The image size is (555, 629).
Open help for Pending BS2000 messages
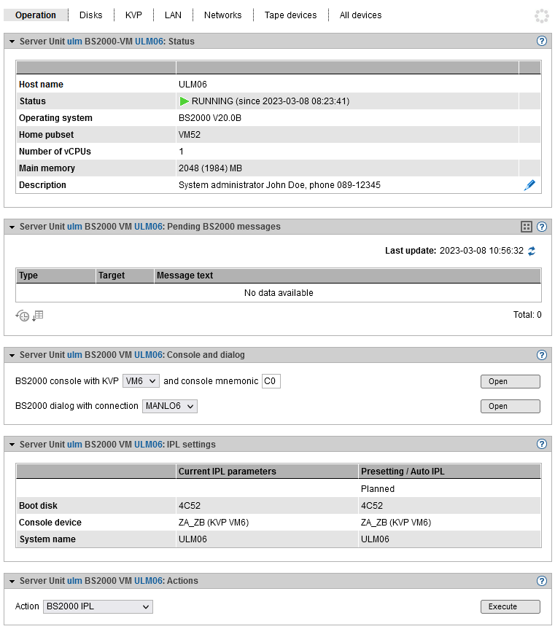pyautogui.click(x=542, y=227)
